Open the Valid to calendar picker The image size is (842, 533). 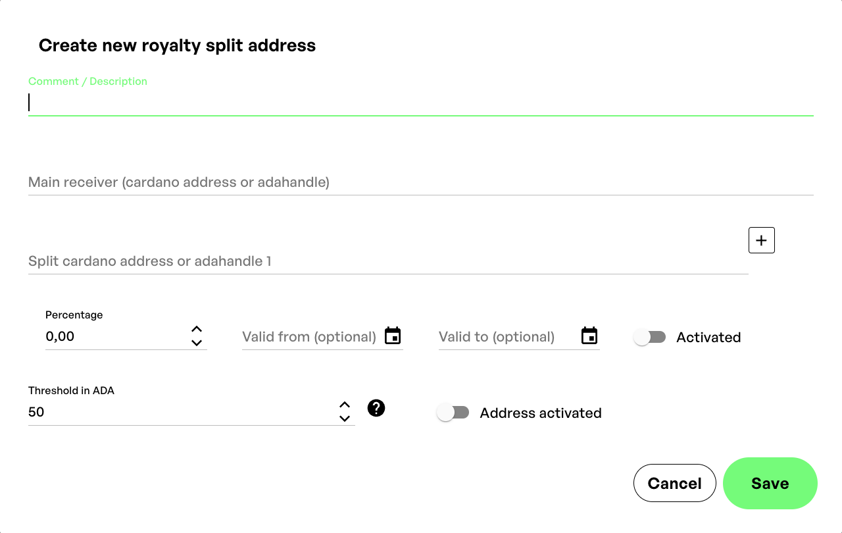point(589,336)
